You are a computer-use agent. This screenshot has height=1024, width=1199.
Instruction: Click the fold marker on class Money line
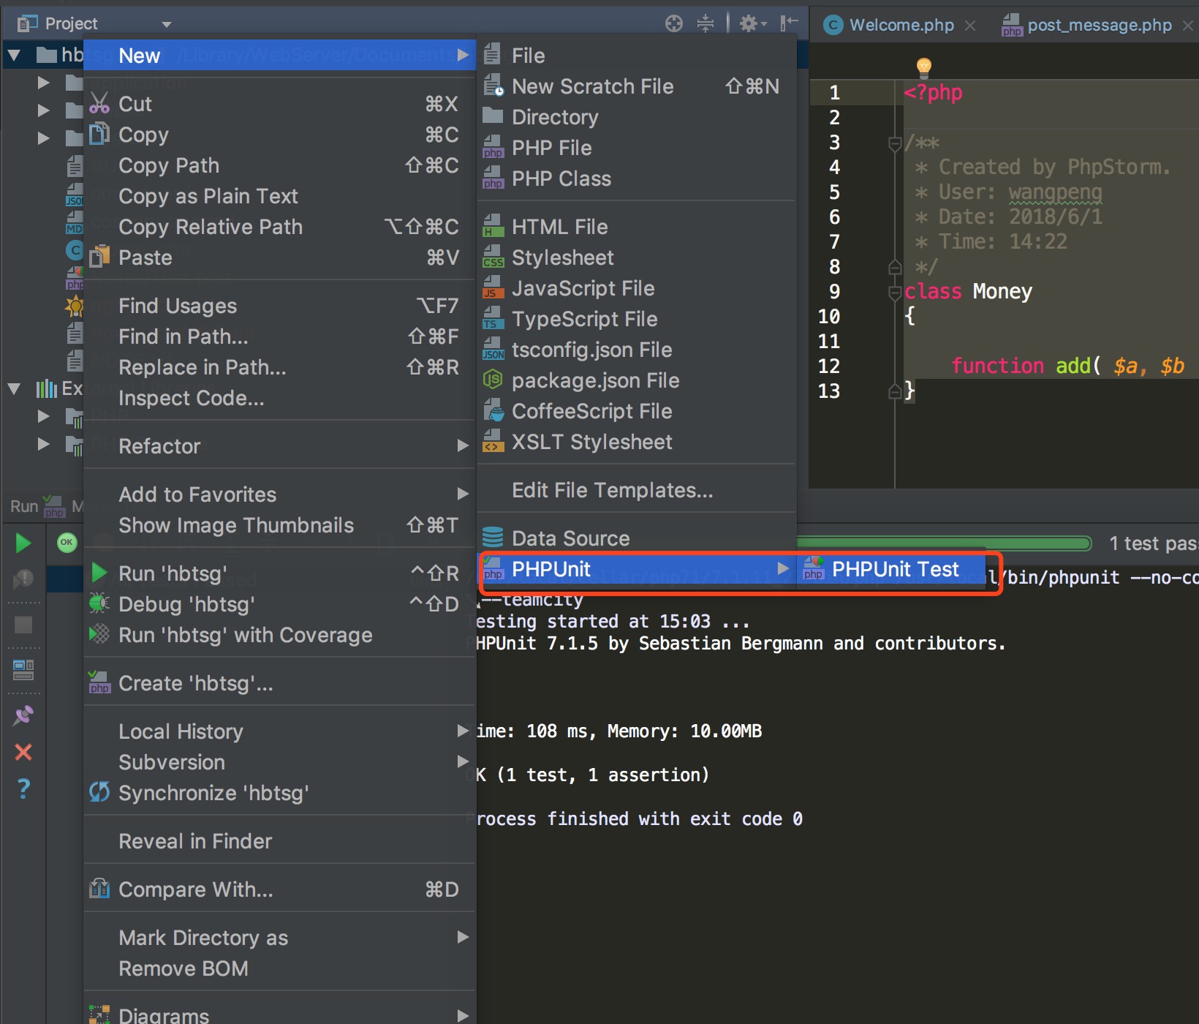(895, 293)
